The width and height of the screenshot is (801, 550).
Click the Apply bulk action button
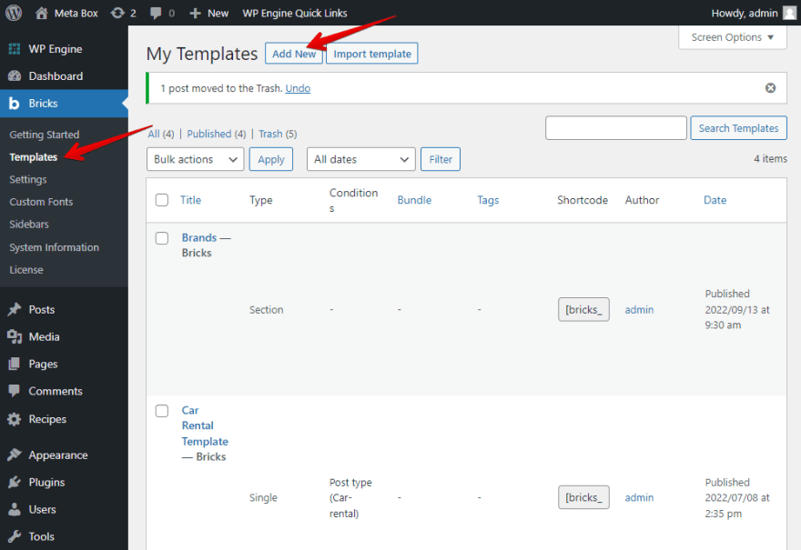point(270,159)
